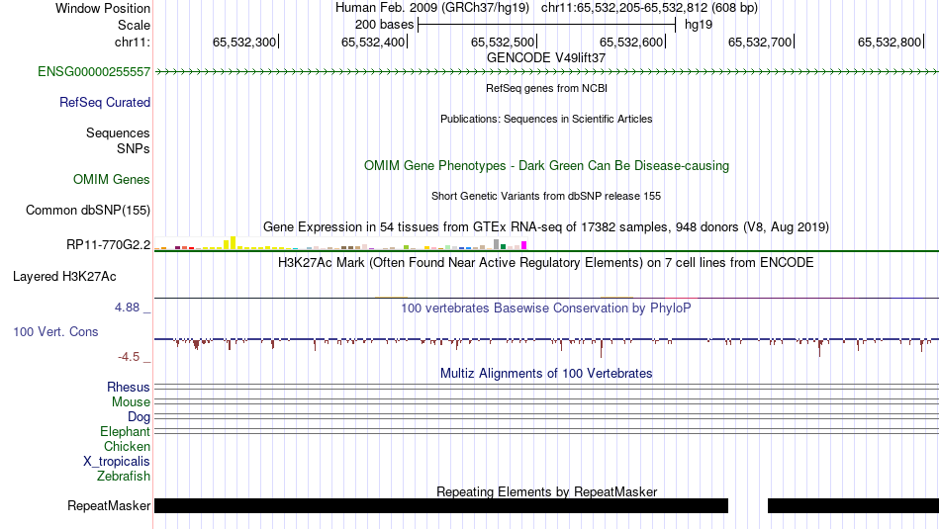Click the 65,532,300 ruler position
Viewport: 940px width, 529px height.
(244, 43)
